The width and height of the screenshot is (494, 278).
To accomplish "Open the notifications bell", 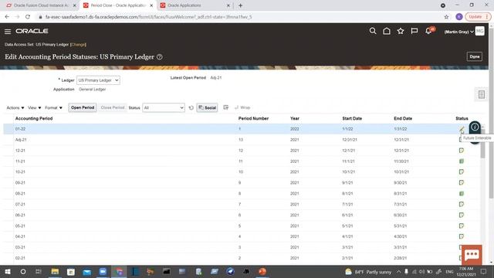I will tap(428, 31).
